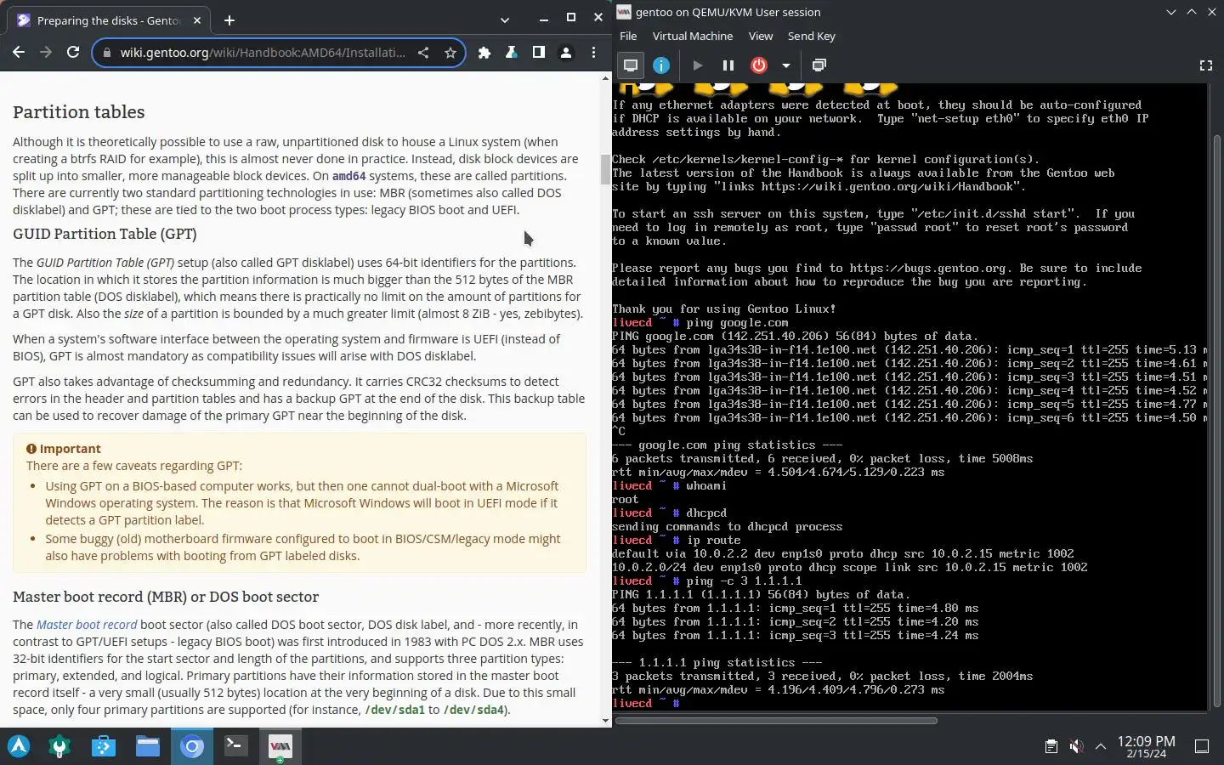Open the Master boot record link
This screenshot has width=1224, height=765.
[87, 625]
